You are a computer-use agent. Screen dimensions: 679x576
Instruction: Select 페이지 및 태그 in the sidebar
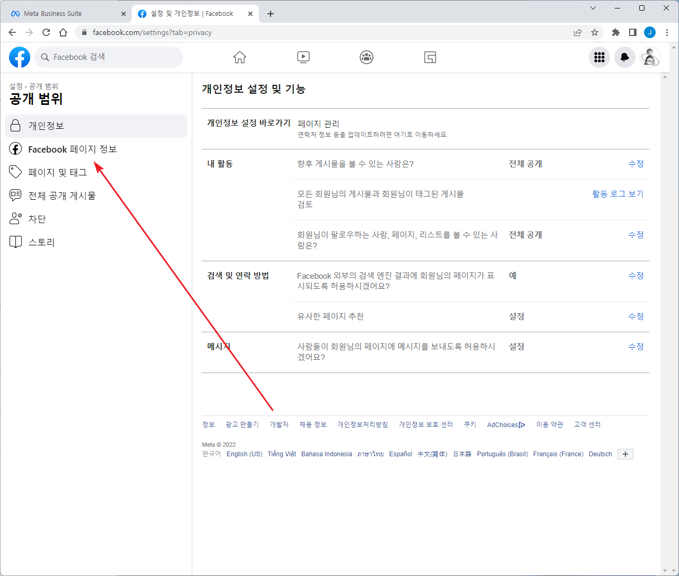pyautogui.click(x=96, y=172)
